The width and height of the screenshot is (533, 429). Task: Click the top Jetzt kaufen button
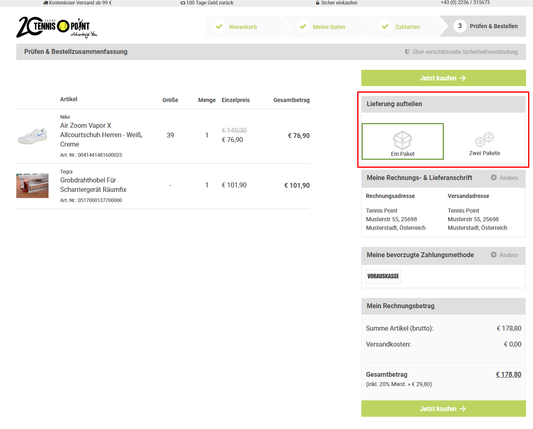pyautogui.click(x=444, y=78)
